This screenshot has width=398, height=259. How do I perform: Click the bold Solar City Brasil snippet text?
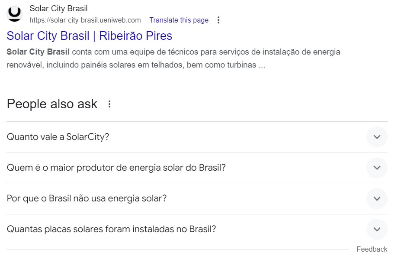[x=38, y=52]
